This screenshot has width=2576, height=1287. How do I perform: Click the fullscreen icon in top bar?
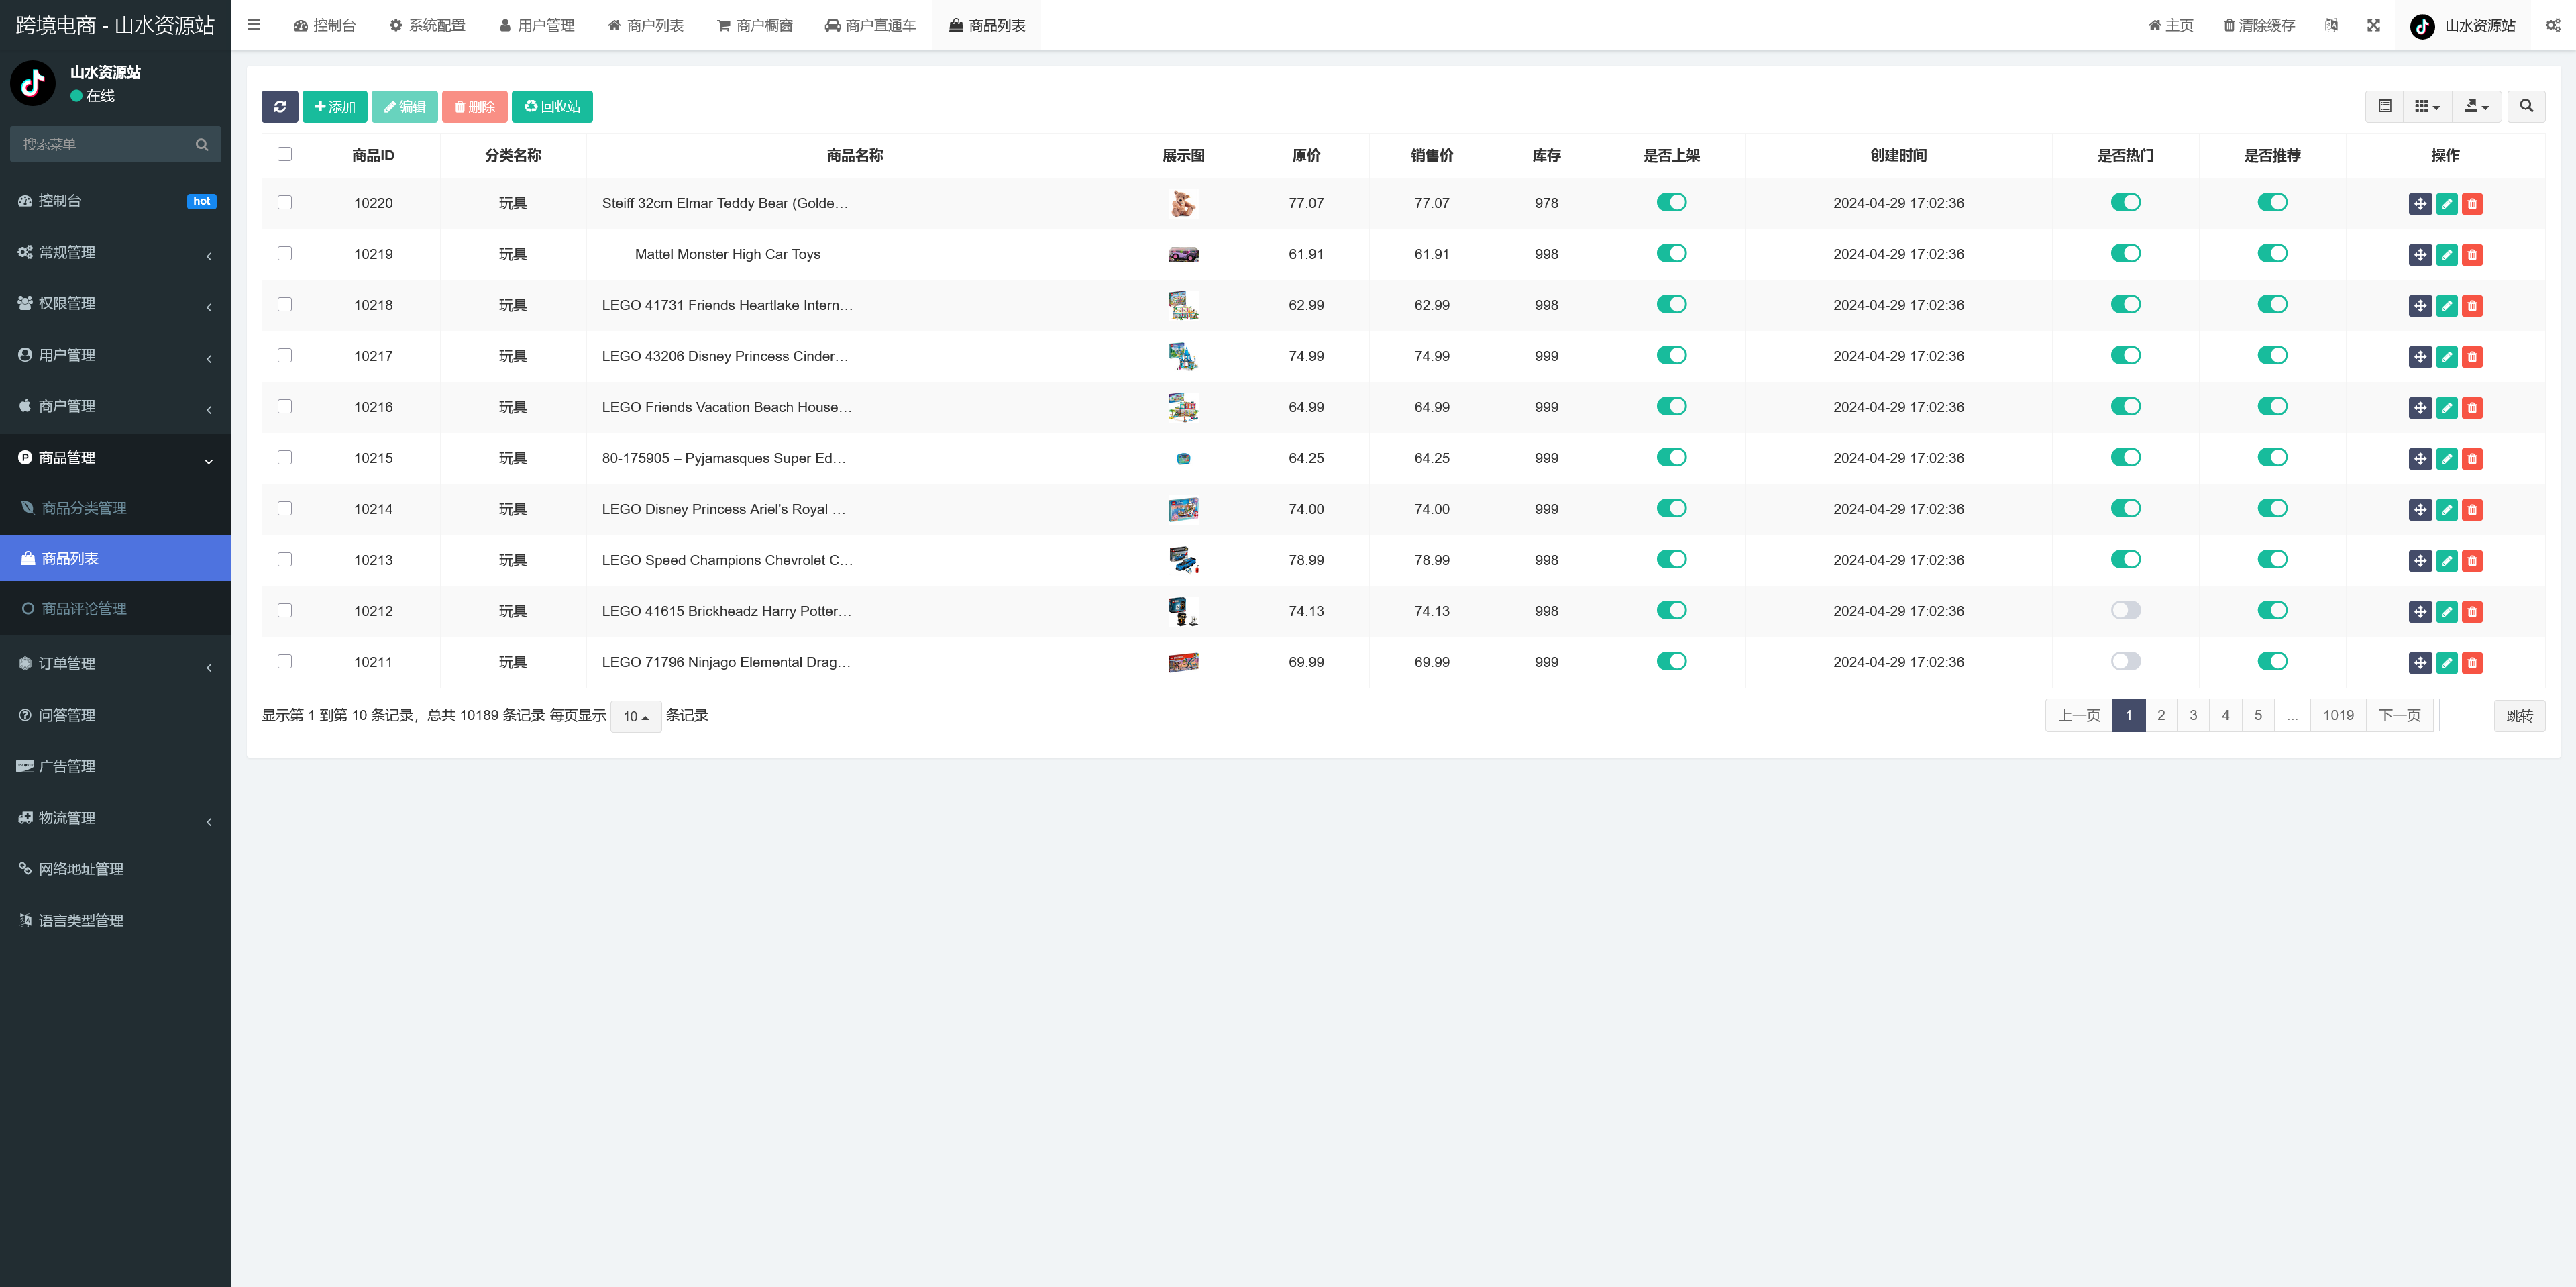pos(2373,25)
